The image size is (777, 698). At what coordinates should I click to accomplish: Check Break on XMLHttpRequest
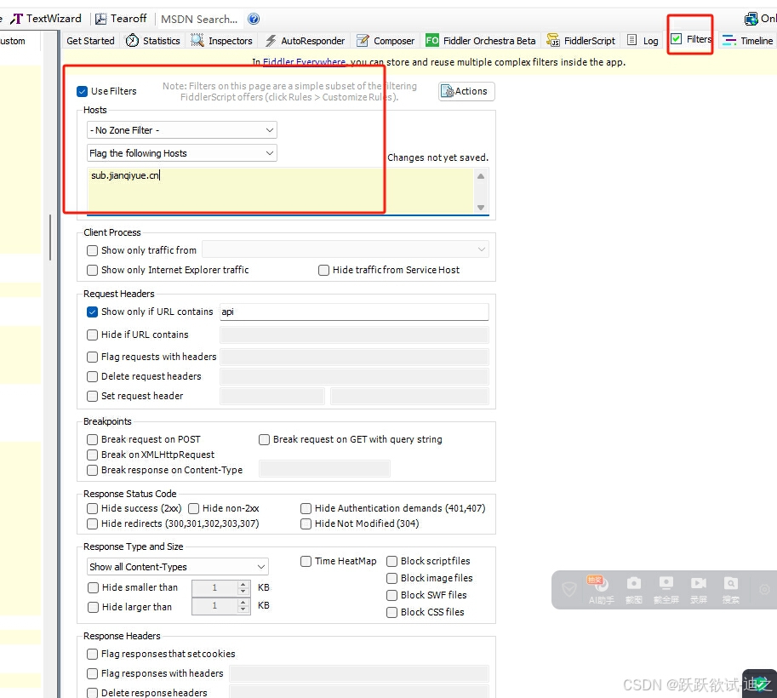coord(92,455)
